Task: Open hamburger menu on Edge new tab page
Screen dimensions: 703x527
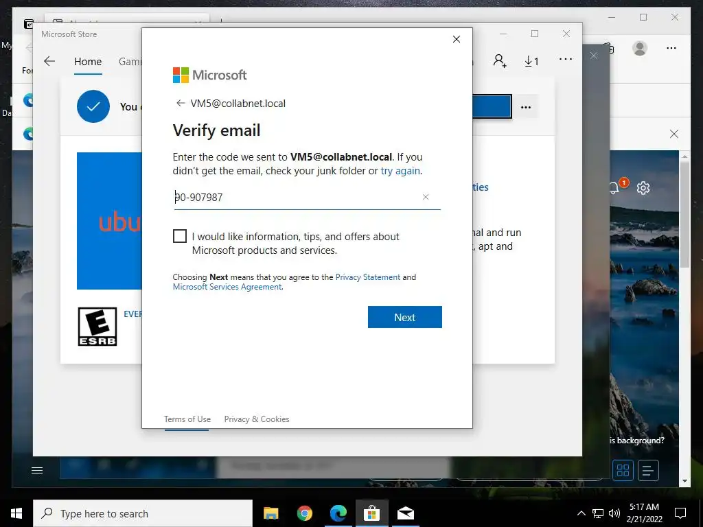Action: pyautogui.click(x=37, y=470)
